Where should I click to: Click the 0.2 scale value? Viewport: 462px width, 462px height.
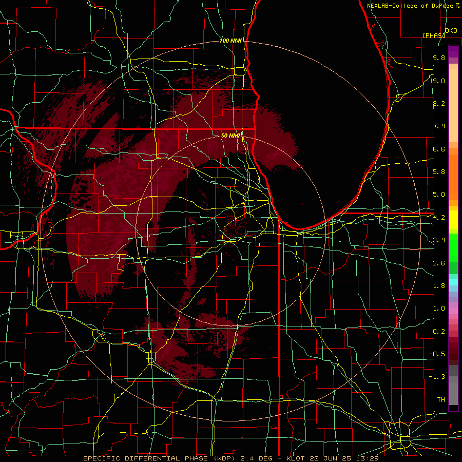pos(439,332)
